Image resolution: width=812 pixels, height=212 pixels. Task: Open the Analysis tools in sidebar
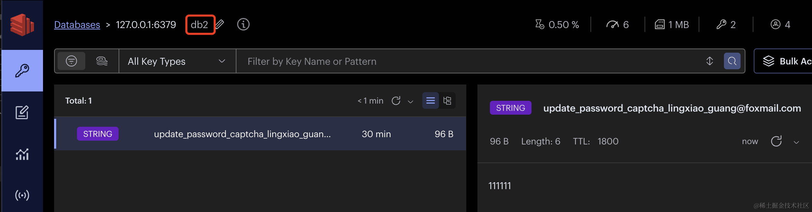pyautogui.click(x=22, y=154)
